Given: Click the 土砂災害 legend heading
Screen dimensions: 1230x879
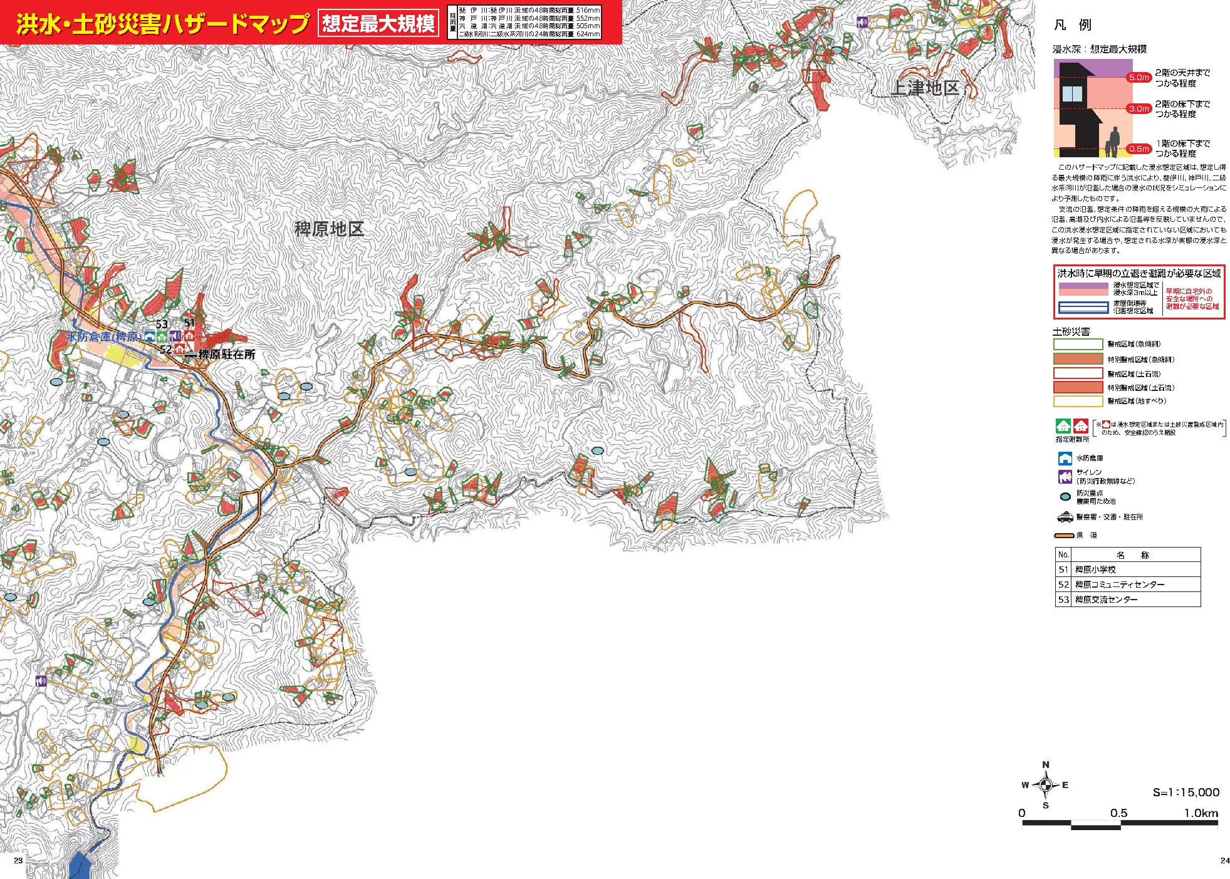Looking at the screenshot, I should [1071, 331].
